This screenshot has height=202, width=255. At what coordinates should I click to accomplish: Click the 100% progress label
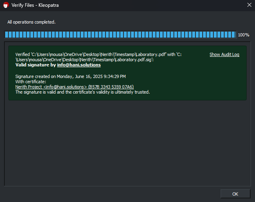pos(243,35)
